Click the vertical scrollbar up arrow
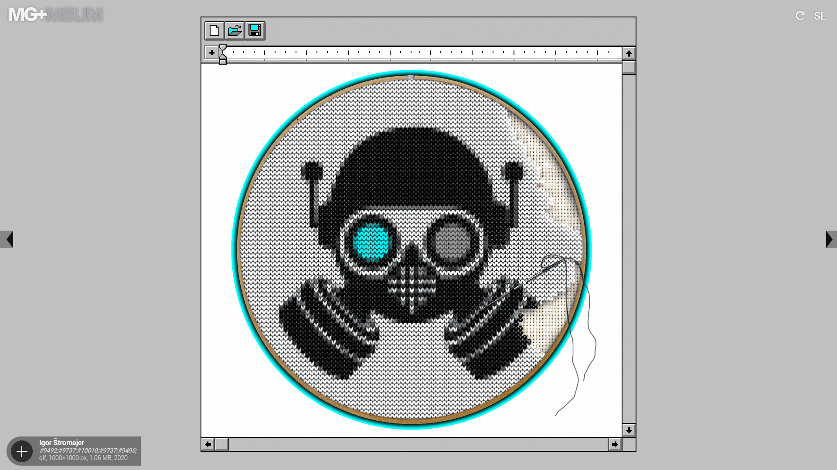Viewport: 837px width, 470px height. pyautogui.click(x=629, y=54)
